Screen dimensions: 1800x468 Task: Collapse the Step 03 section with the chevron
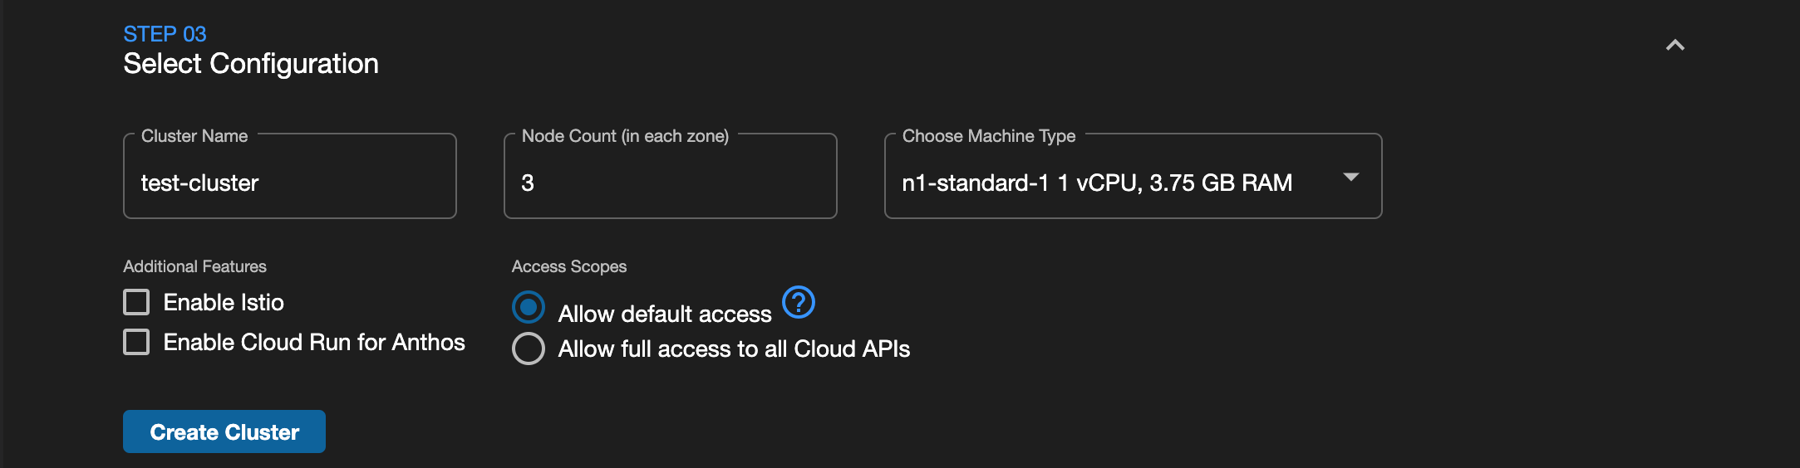[1675, 46]
